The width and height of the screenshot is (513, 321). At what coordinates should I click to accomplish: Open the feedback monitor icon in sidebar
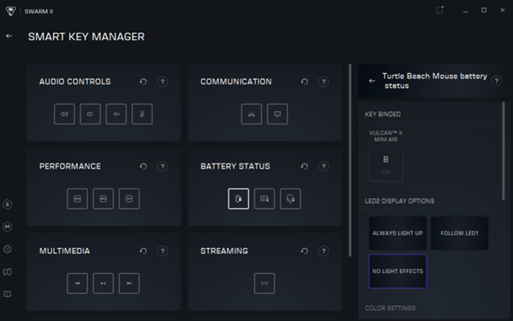coord(7,294)
